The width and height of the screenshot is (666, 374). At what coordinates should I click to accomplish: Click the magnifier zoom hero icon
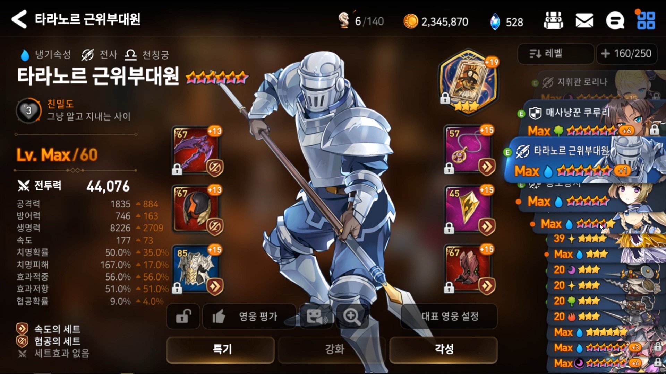(x=352, y=316)
